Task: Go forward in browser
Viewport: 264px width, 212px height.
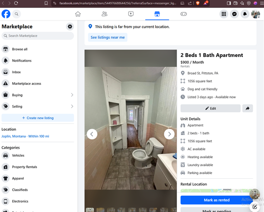Action: (9, 3)
